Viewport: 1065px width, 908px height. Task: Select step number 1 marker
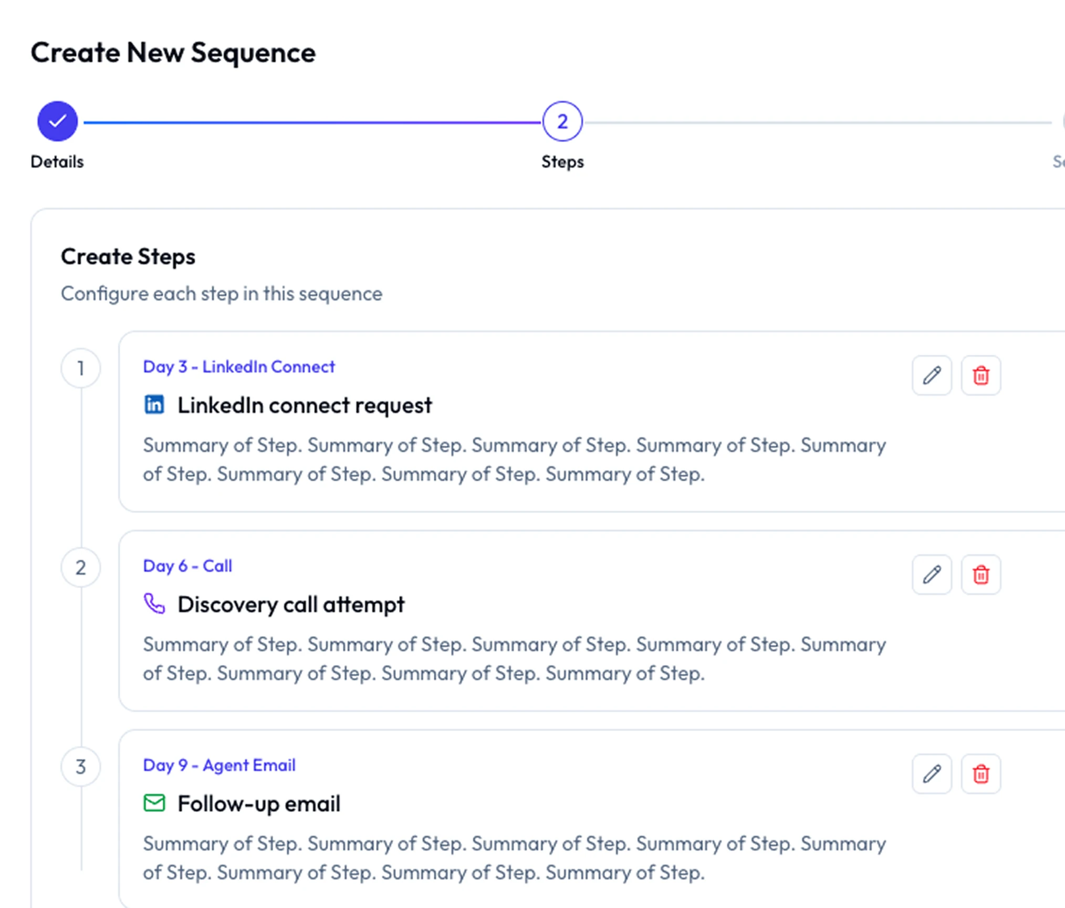point(80,368)
